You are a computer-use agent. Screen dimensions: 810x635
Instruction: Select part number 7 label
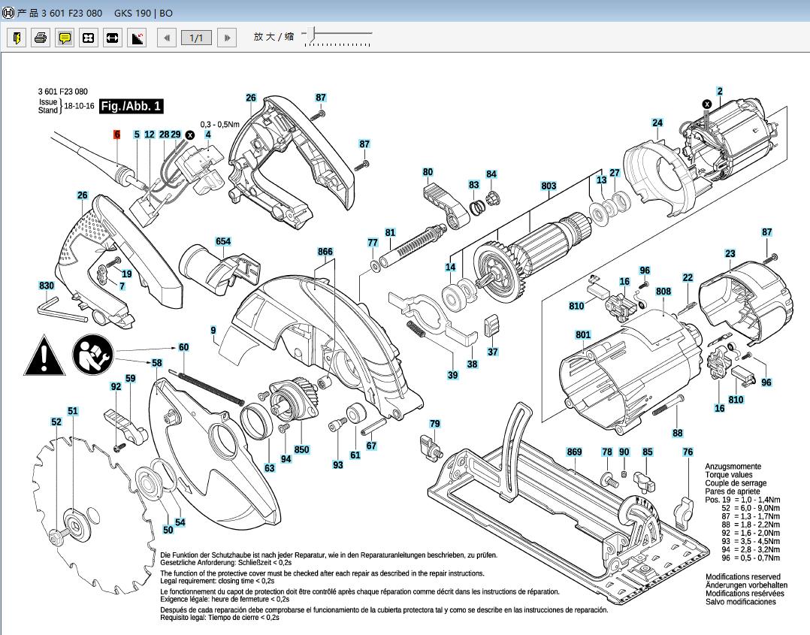point(122,286)
